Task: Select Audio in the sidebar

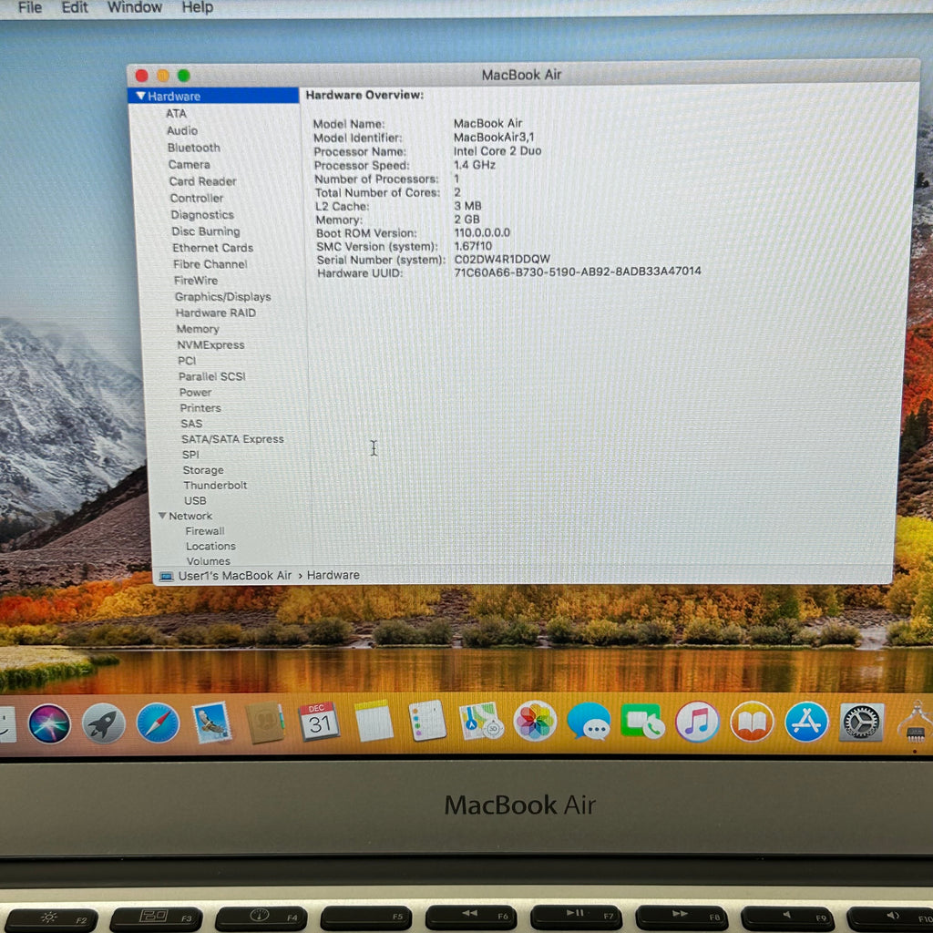Action: tap(182, 130)
